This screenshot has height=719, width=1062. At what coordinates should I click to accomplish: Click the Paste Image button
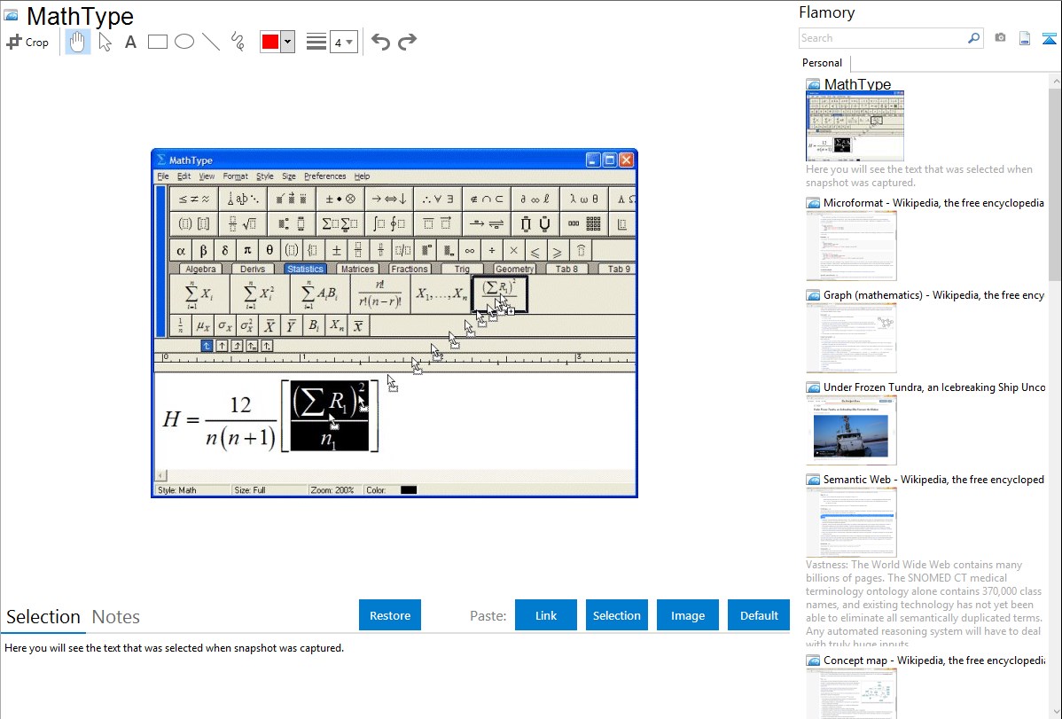coord(687,615)
